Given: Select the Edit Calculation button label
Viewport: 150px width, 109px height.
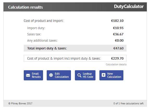Looking at the screenshot, I should 62,75.
